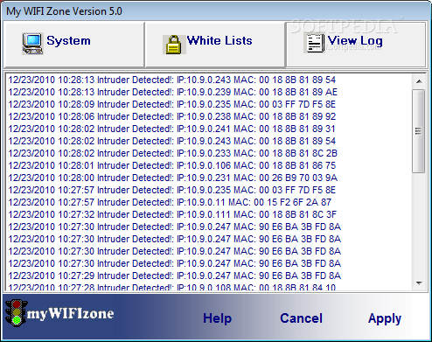Select the View Log tab
The width and height of the screenshot is (432, 342).
point(355,45)
